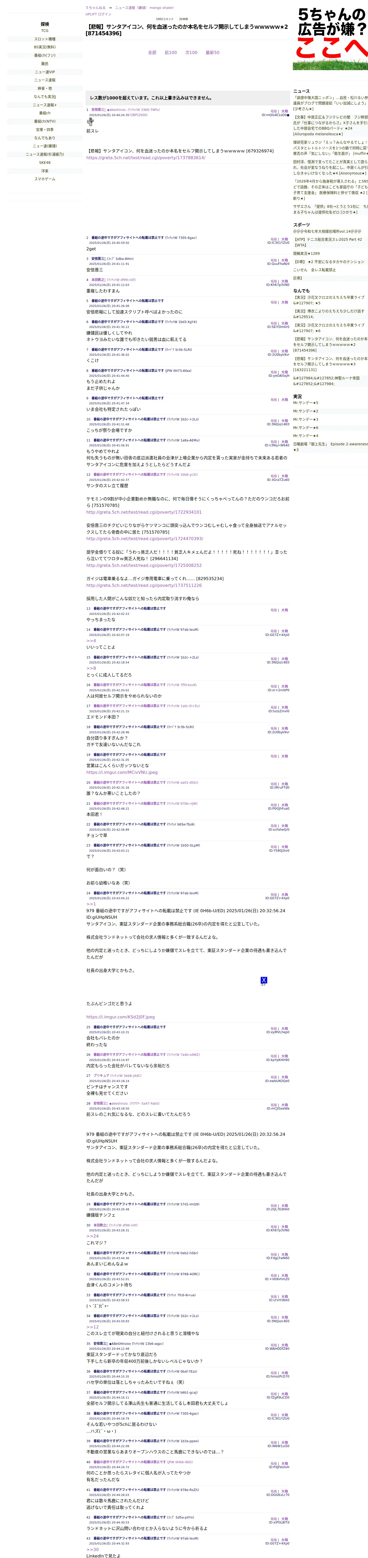Viewport: 368px width, 1558px height.
Task: Open the poverty/1725008252 thread link
Action: coord(144,566)
